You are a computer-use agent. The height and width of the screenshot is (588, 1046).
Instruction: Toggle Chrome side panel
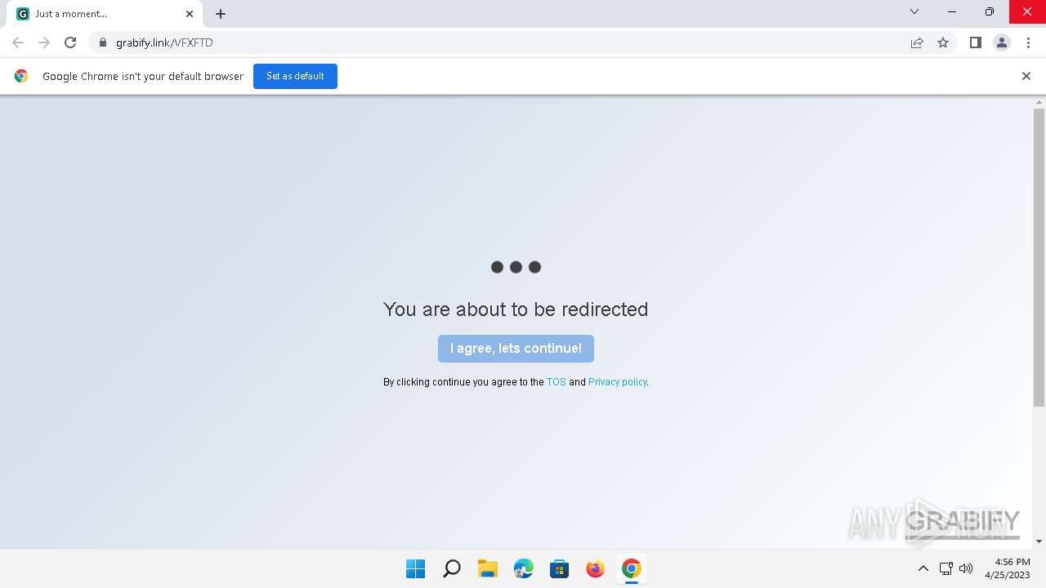click(975, 42)
